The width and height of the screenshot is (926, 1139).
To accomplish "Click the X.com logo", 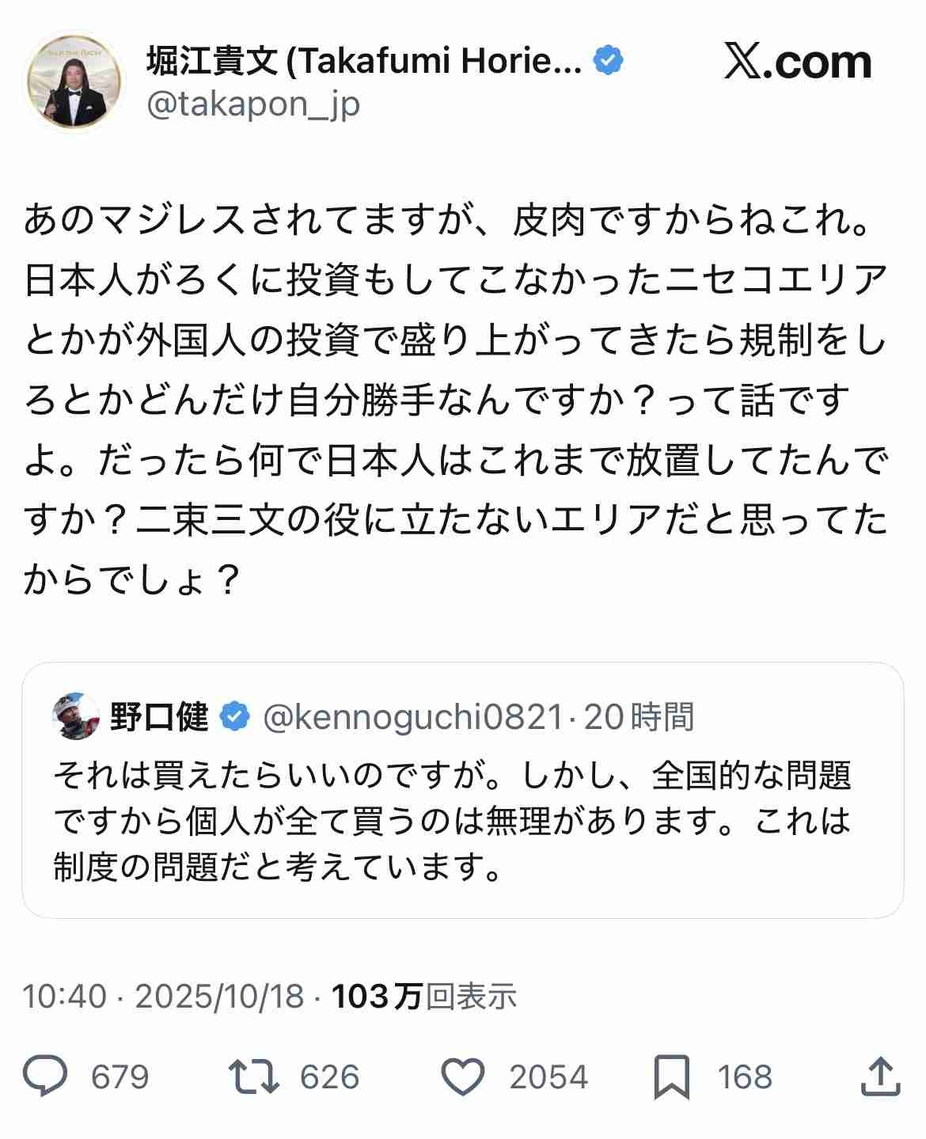I will pos(798,63).
